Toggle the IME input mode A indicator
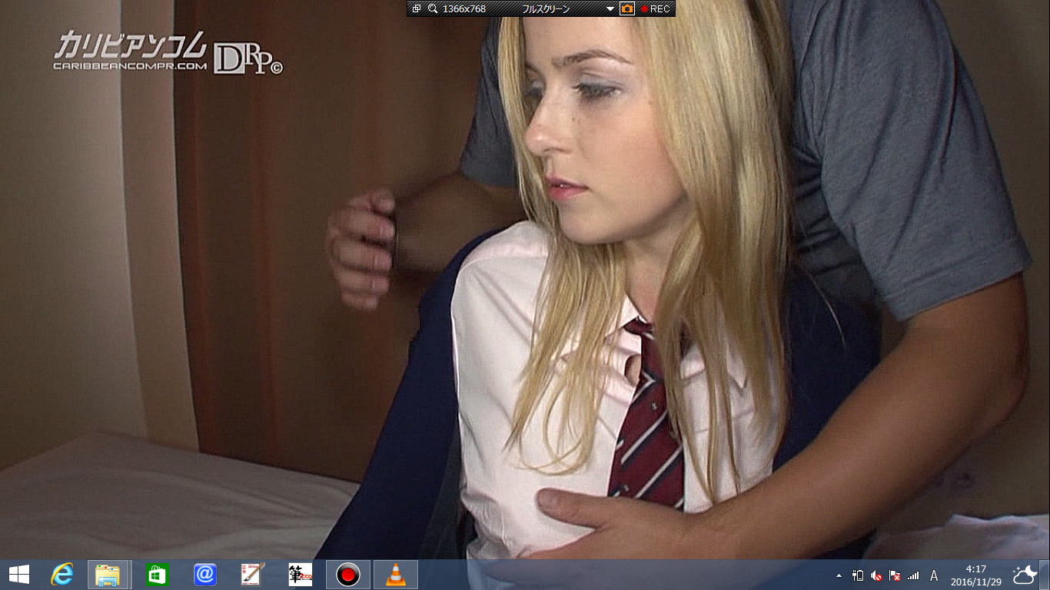Screen dimensions: 1050x590 tap(934, 575)
